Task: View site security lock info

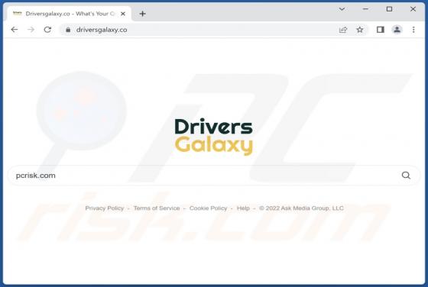Action: [x=68, y=30]
